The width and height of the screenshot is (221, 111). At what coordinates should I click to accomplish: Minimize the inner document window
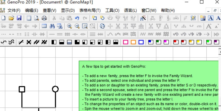click(208, 11)
